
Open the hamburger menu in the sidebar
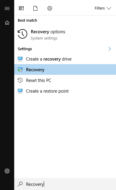click(x=7, y=8)
